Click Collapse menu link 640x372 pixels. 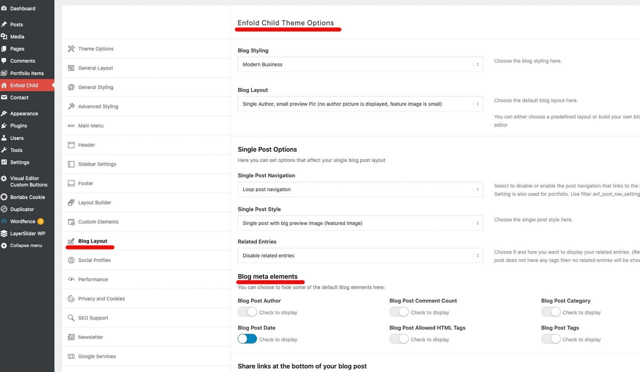27,245
